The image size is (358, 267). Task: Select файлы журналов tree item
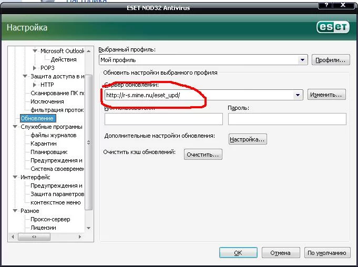pos(54,135)
